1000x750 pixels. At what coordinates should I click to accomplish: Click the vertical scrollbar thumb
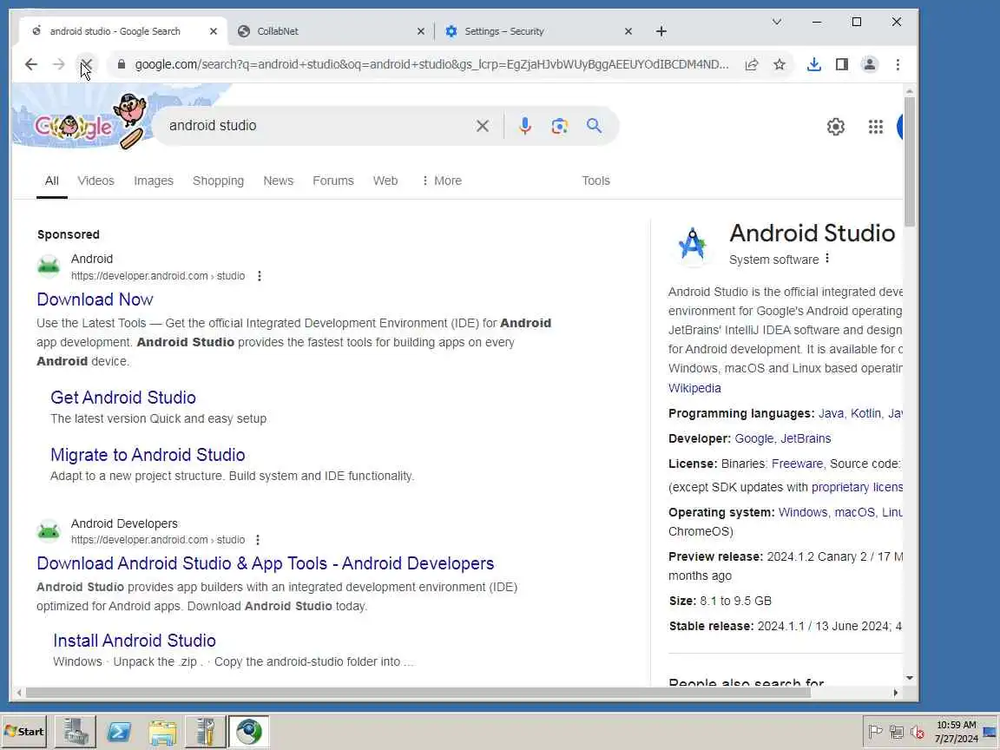click(910, 161)
